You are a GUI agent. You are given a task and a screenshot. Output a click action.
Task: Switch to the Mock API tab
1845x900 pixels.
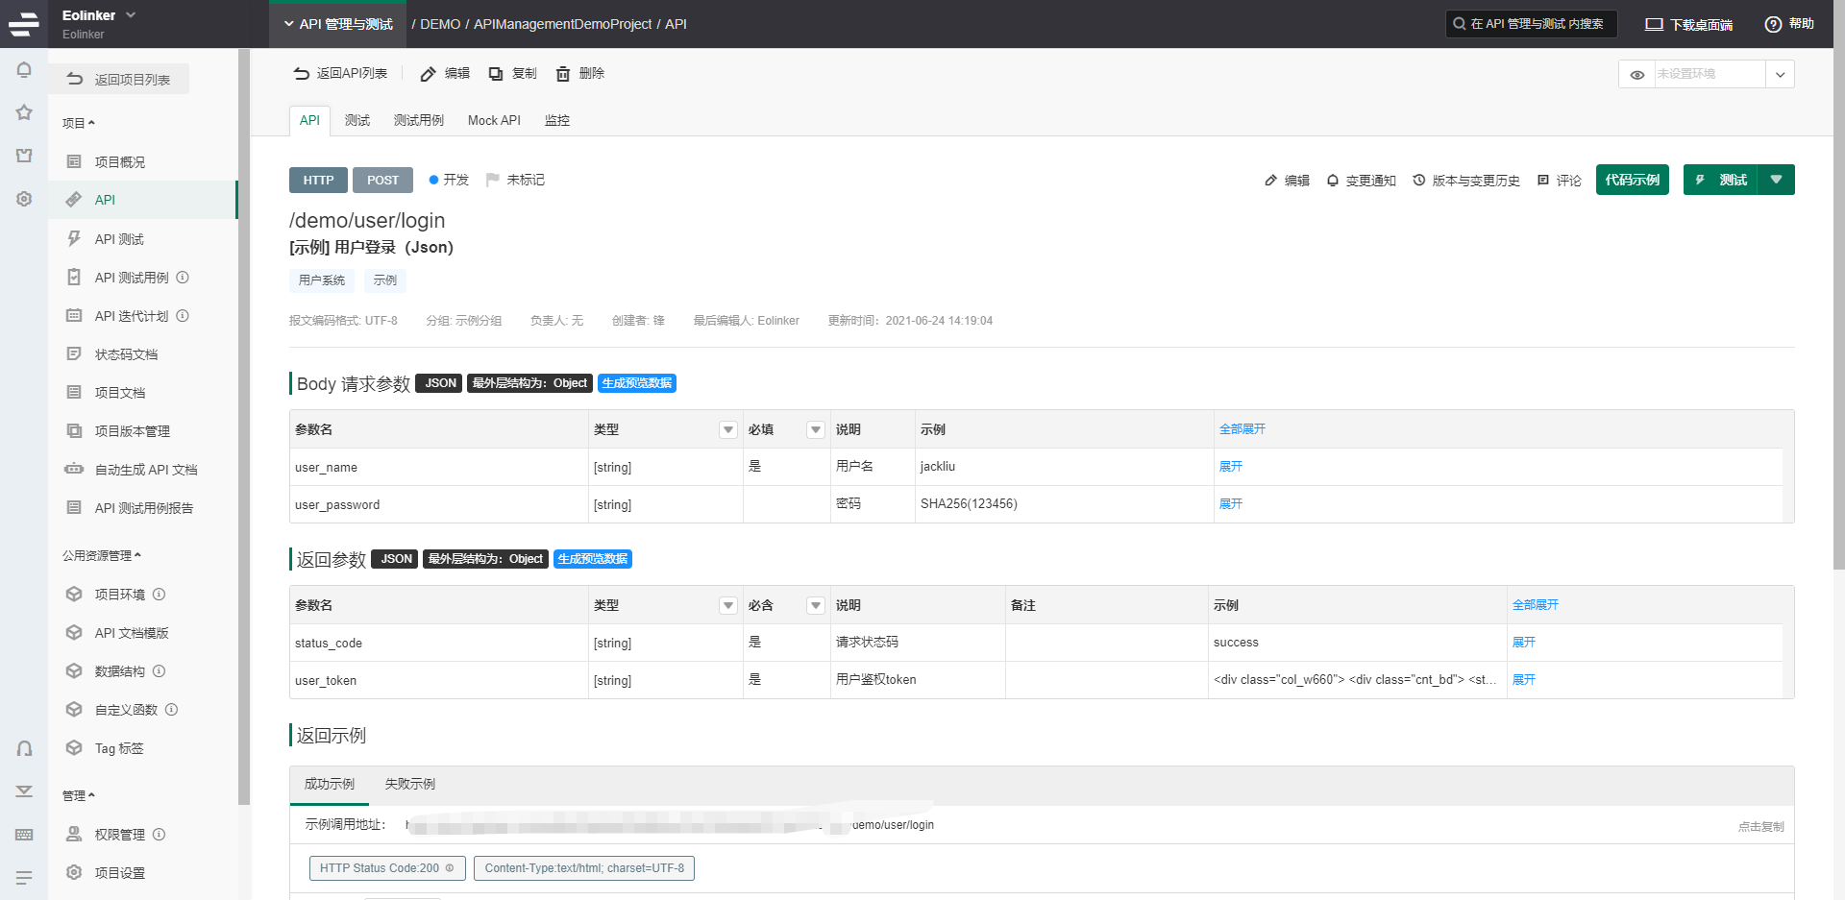click(x=494, y=120)
